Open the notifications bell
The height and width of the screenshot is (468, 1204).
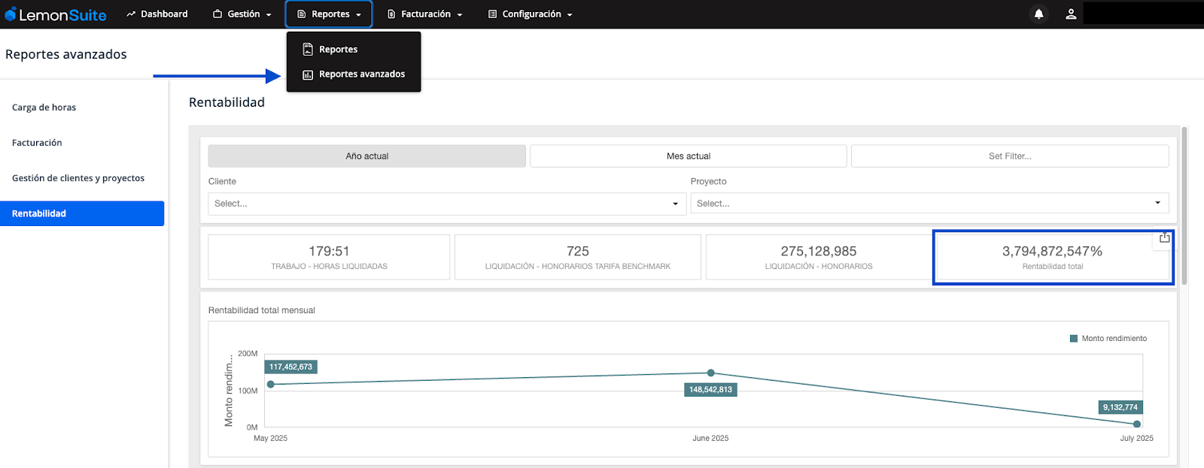coord(1038,14)
